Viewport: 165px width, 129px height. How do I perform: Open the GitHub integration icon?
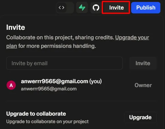click(x=96, y=8)
